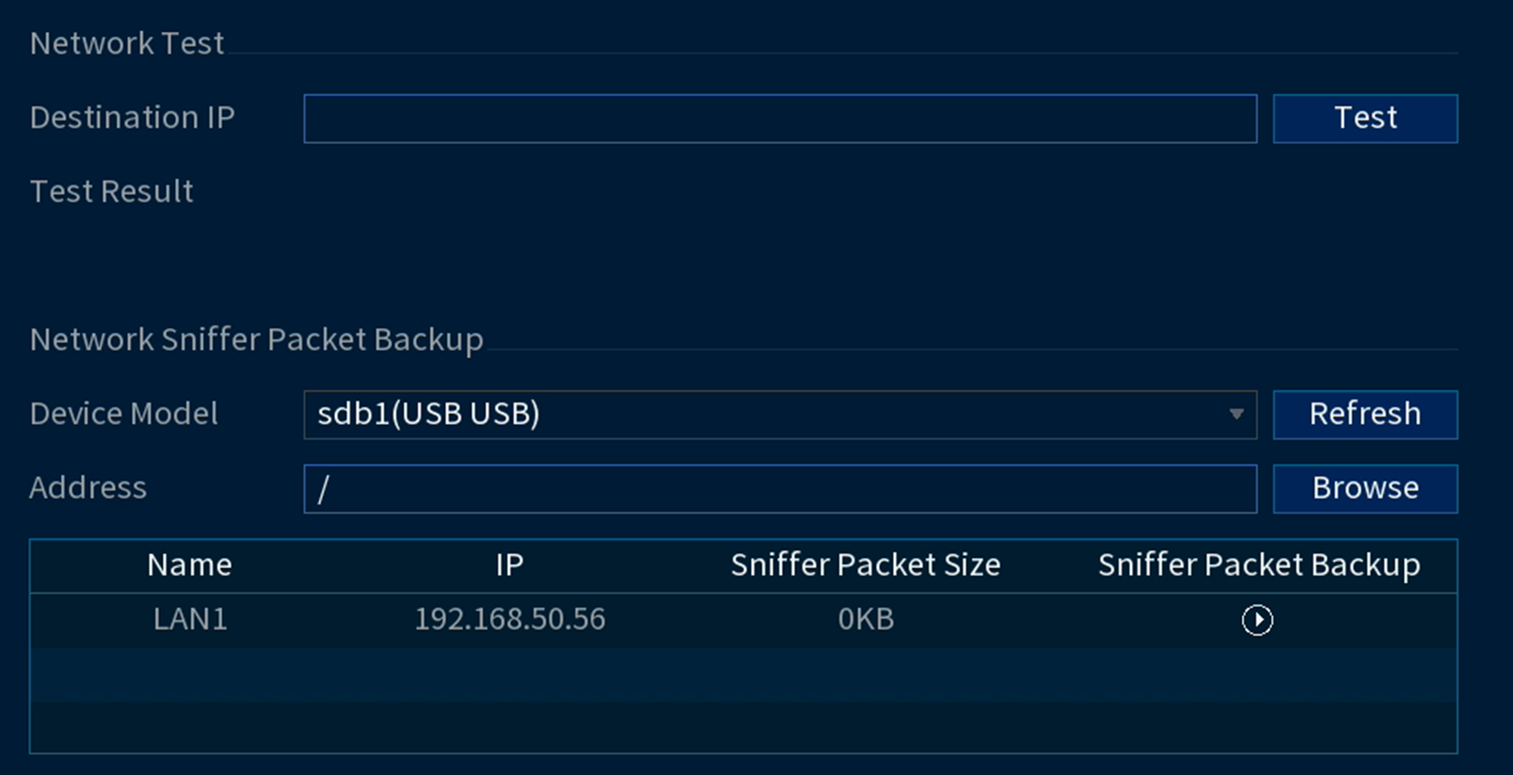Viewport: 1513px width, 775px height.
Task: Click the Sniffer Packet Backup column header
Action: [1259, 565]
